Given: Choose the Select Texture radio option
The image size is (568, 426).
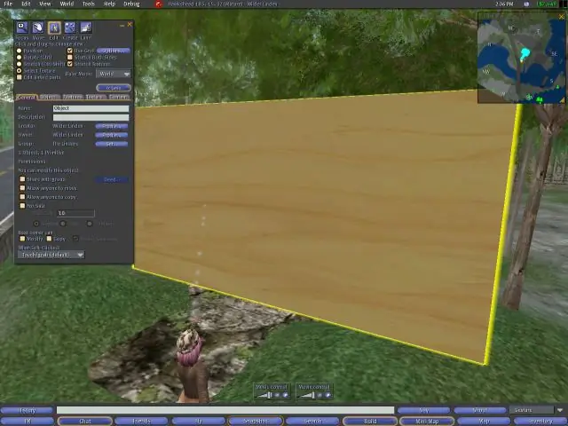Looking at the screenshot, I should [x=20, y=71].
